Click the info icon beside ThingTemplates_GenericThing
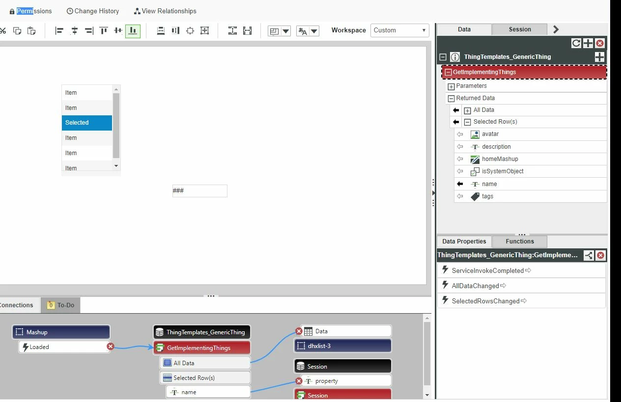The height and width of the screenshot is (402, 621). click(x=455, y=57)
